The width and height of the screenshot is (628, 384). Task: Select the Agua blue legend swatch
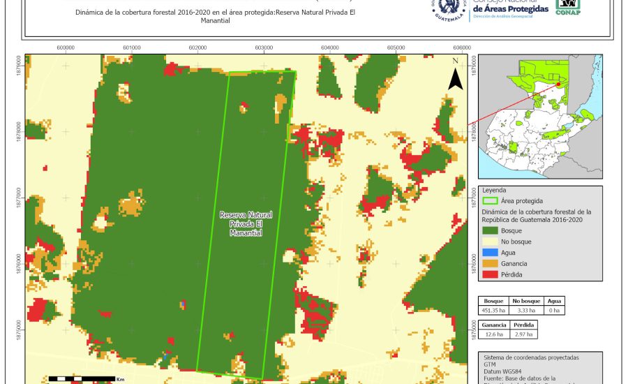point(490,252)
